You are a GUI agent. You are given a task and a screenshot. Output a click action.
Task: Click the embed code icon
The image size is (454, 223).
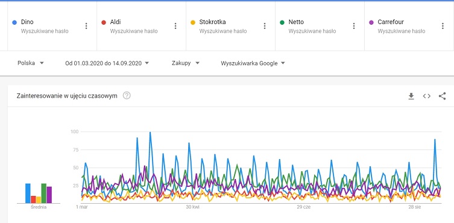426,96
